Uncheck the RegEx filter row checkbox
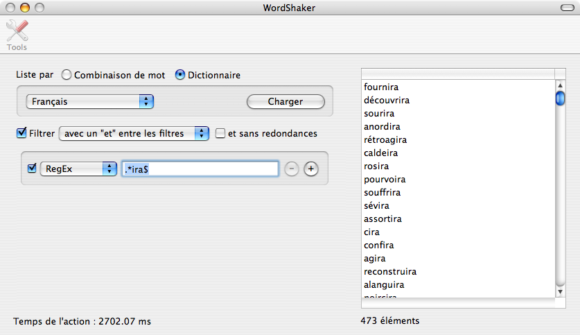This screenshot has width=580, height=335. 32,169
